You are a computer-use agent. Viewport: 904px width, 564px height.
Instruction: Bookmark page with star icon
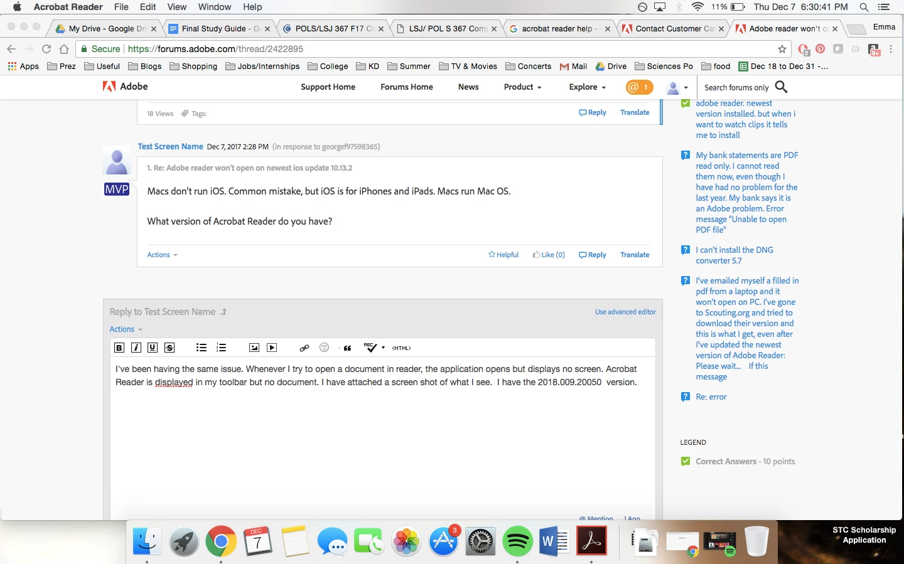point(782,49)
